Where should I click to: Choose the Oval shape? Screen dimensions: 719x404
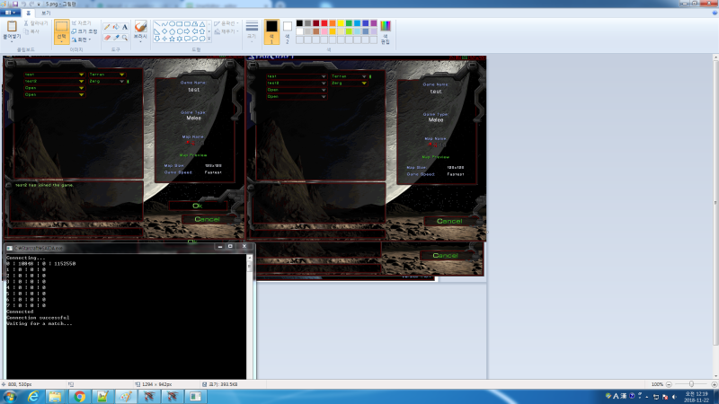click(x=172, y=24)
